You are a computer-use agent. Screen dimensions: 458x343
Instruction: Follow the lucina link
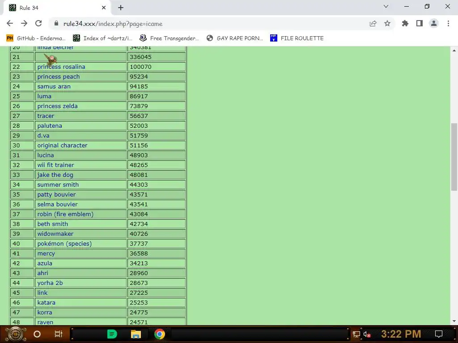pyautogui.click(x=45, y=155)
